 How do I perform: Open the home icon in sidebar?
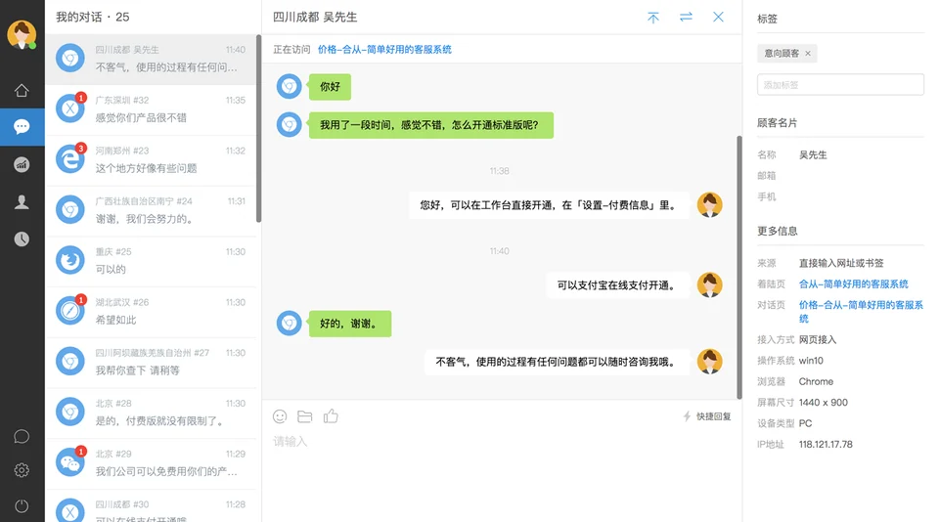coord(22,90)
